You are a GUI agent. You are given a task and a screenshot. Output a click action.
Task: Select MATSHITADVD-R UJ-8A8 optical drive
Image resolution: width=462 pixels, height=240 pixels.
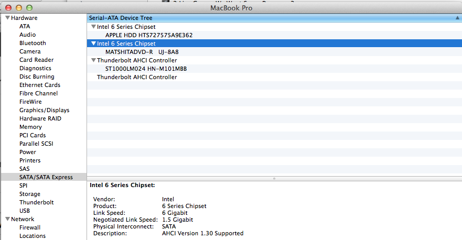click(274, 52)
